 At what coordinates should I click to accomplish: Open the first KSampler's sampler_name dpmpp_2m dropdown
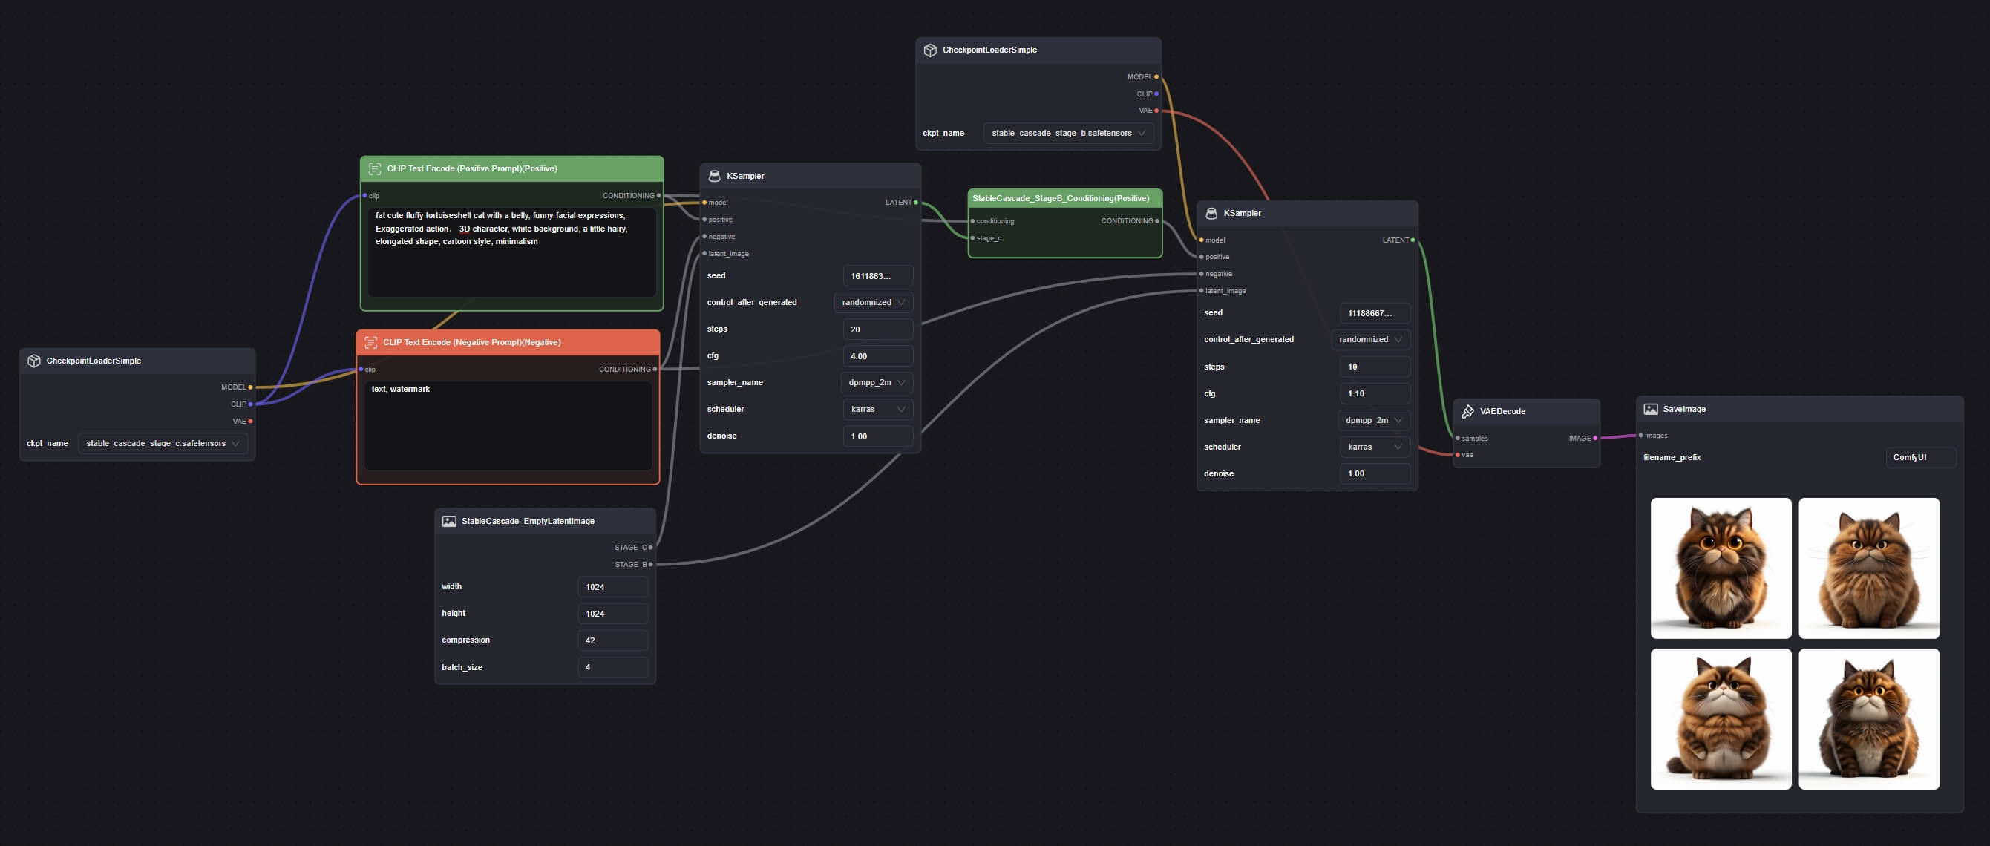click(x=877, y=382)
